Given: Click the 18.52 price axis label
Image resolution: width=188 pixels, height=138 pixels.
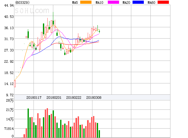Looking at the screenshot, I should click(9, 73).
